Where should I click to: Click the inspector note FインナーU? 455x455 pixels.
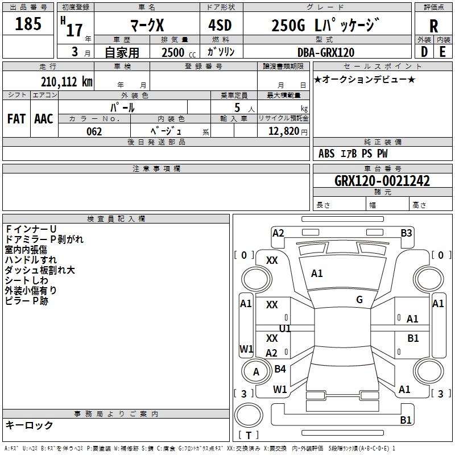31,229
